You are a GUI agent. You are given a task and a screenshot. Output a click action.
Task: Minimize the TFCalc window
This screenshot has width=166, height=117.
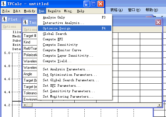tap(86, 4)
